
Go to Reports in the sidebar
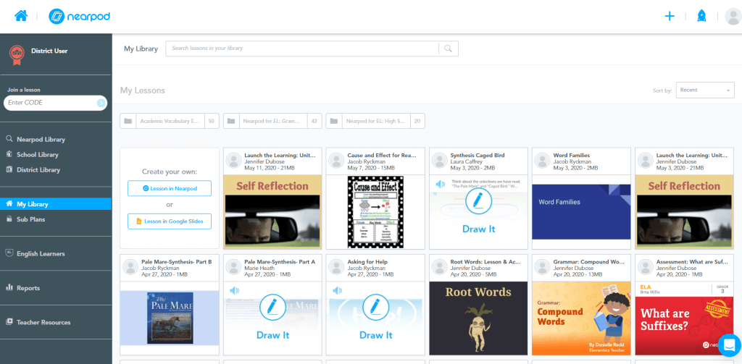[28, 287]
